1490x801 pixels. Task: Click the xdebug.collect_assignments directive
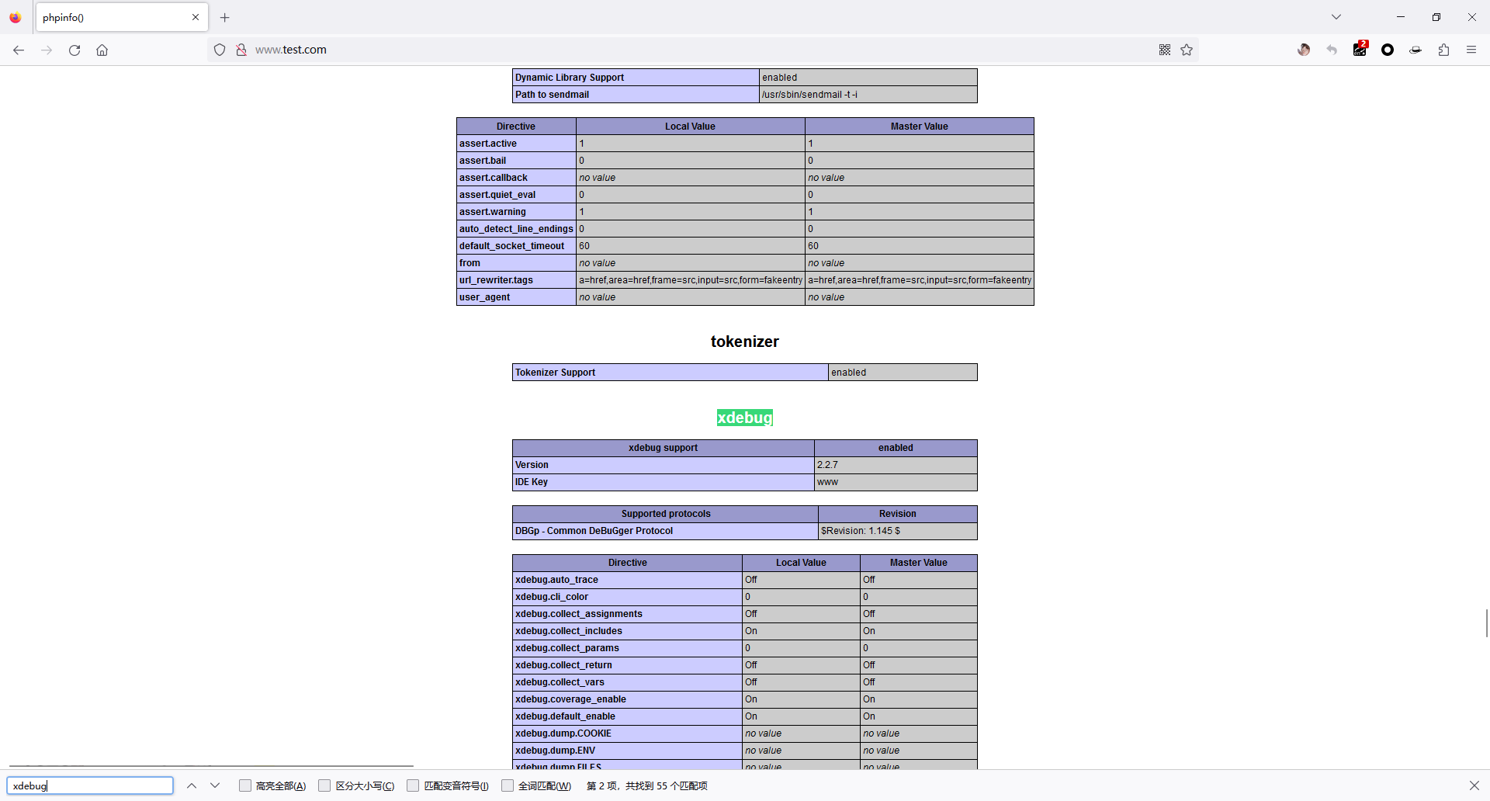pyautogui.click(x=579, y=614)
